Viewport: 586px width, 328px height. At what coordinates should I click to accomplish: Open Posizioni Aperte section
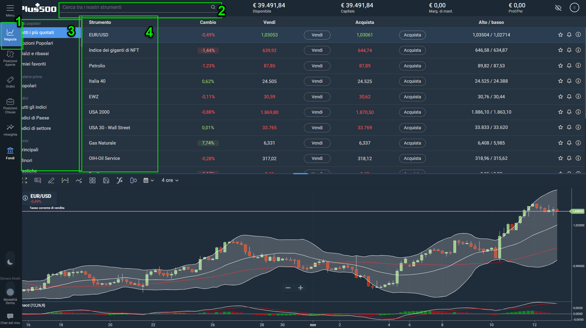click(10, 58)
